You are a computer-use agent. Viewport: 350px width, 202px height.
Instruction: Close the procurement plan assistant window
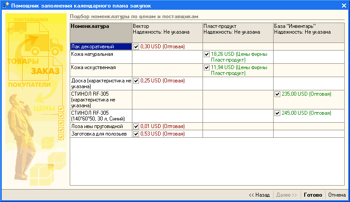tap(344, 6)
